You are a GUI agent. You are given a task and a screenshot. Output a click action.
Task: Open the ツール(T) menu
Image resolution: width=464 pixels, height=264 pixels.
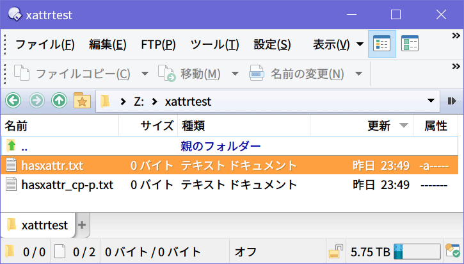click(x=215, y=45)
